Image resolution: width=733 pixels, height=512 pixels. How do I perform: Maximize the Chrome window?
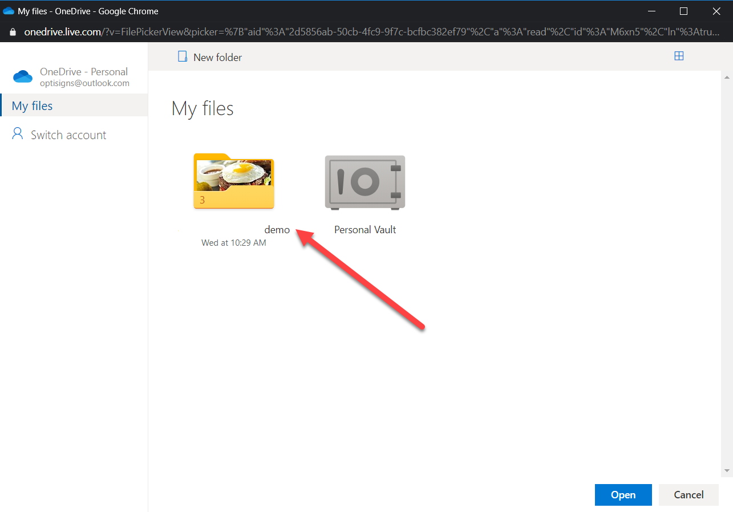pos(683,11)
